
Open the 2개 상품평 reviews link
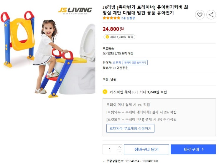(128, 18)
